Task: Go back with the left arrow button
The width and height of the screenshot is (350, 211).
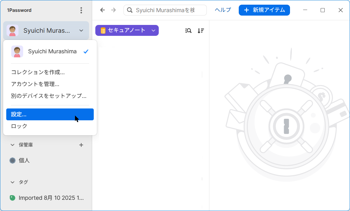Action: pyautogui.click(x=102, y=10)
